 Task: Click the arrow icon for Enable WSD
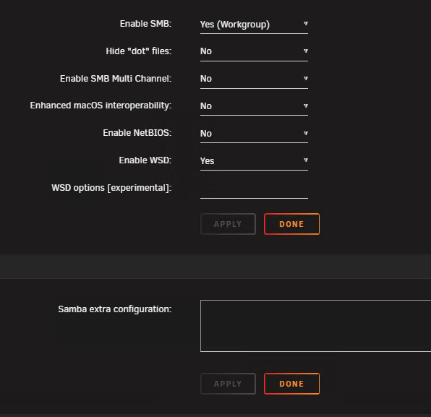306,160
